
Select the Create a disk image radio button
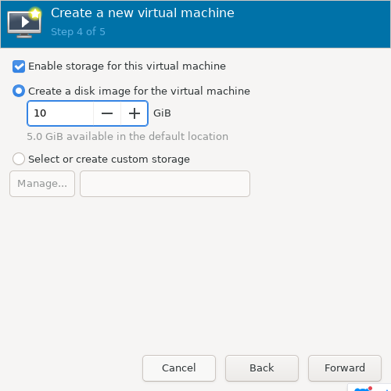point(19,91)
